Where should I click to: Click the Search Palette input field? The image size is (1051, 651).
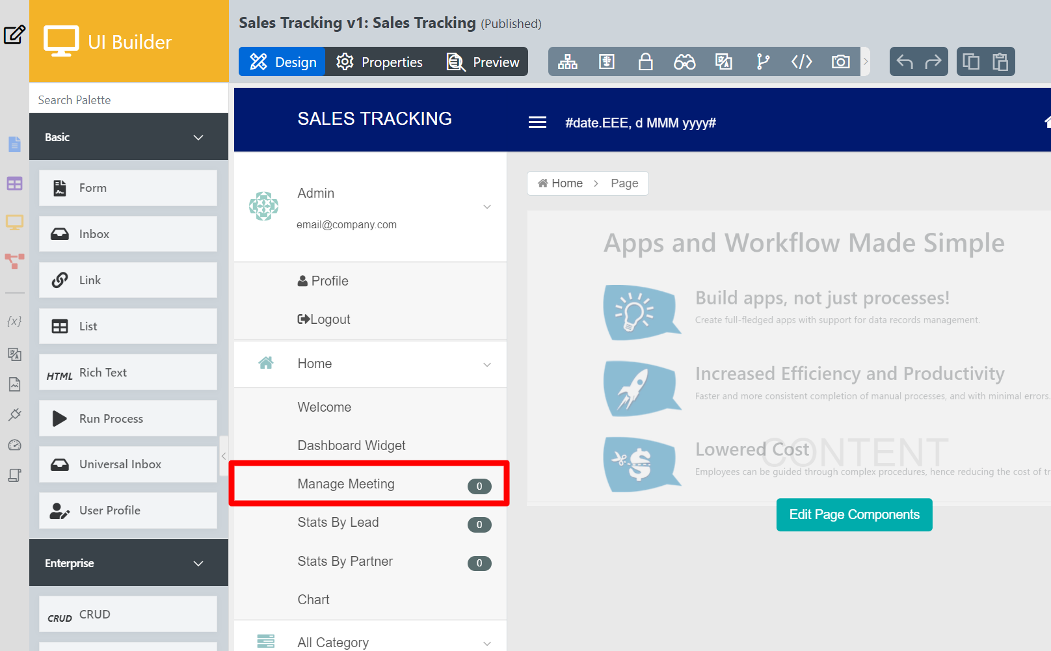[129, 100]
